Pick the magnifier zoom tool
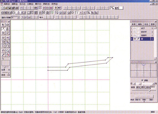Viewport: 158px width, 114px height. (8, 51)
